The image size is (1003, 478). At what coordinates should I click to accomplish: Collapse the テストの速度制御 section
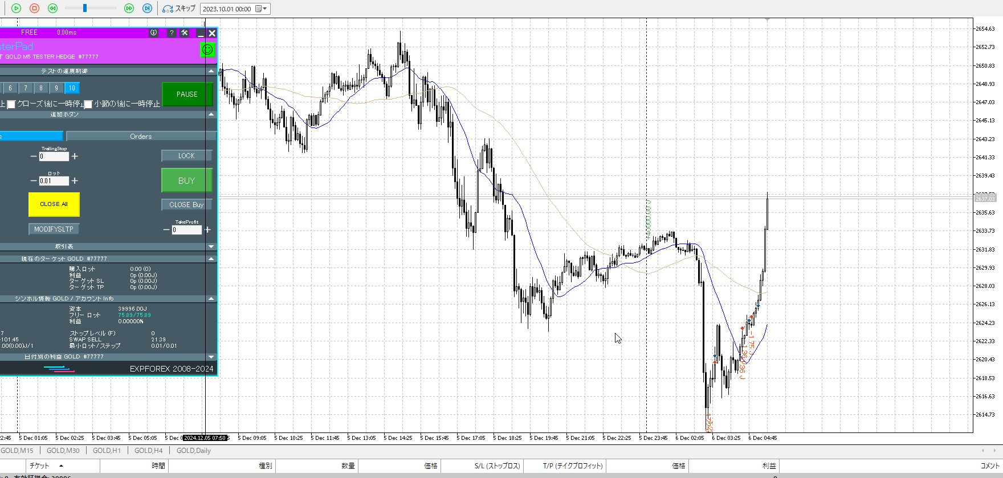pyautogui.click(x=211, y=71)
